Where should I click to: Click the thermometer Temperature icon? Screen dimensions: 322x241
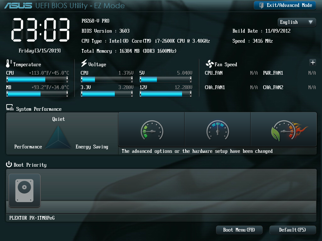(x=8, y=63)
